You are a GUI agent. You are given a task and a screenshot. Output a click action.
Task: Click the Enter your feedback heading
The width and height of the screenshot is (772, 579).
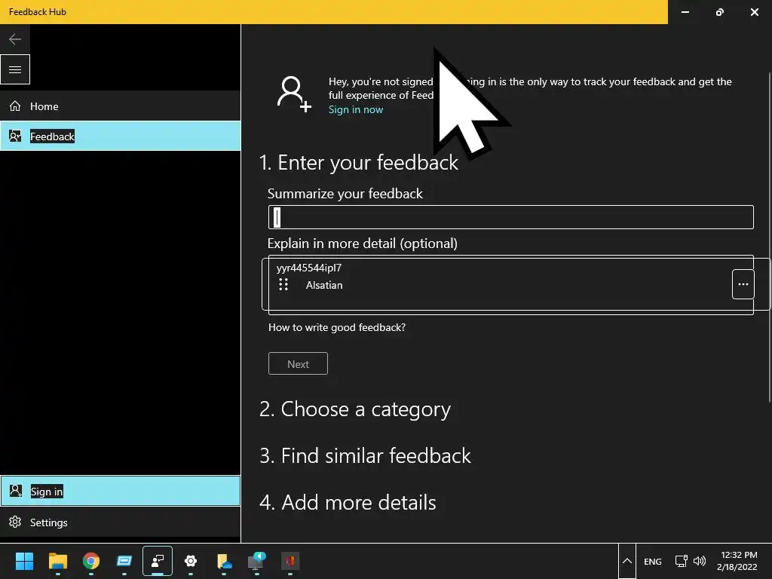[358, 163]
